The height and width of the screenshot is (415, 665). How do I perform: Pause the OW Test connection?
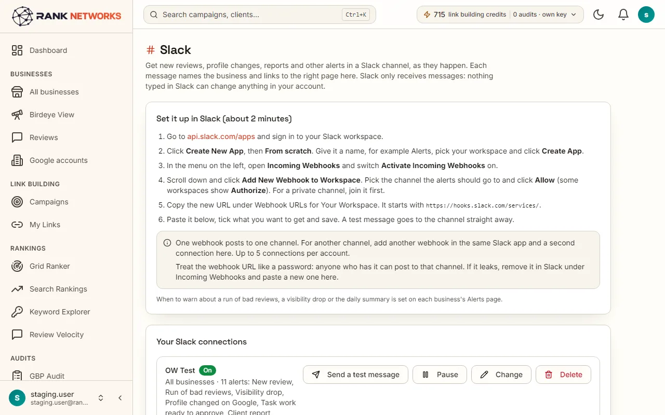pyautogui.click(x=440, y=375)
